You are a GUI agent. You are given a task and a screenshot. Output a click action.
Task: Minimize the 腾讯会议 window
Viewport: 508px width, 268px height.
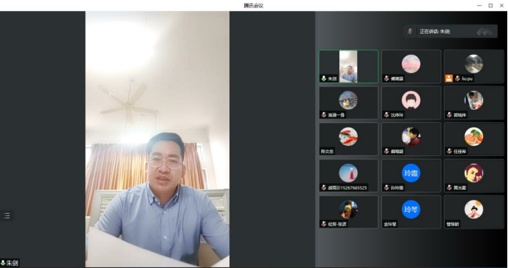click(479, 6)
